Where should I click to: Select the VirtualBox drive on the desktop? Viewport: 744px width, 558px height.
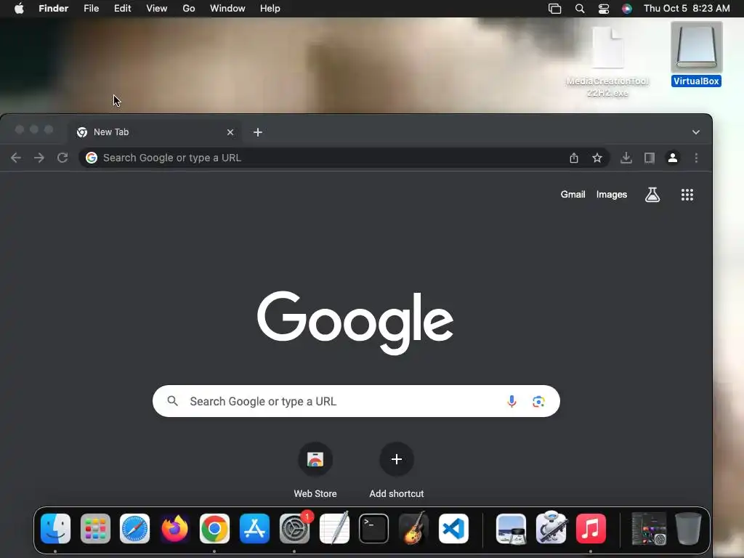click(696, 54)
